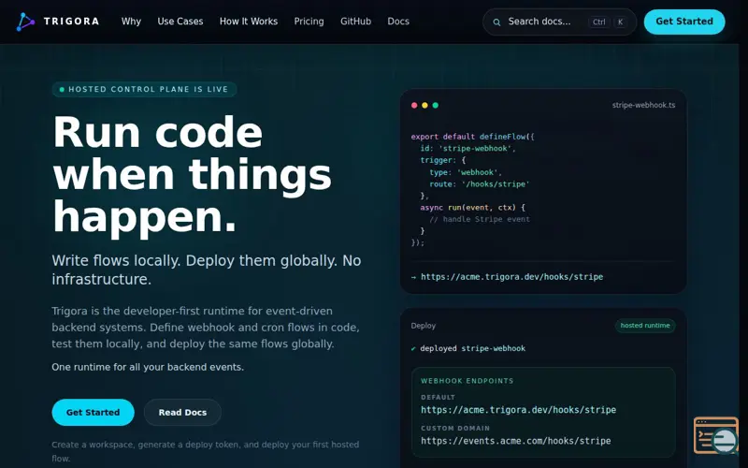Screen dimensions: 748x468
Task: Click the Read Docs button
Action: 182,412
